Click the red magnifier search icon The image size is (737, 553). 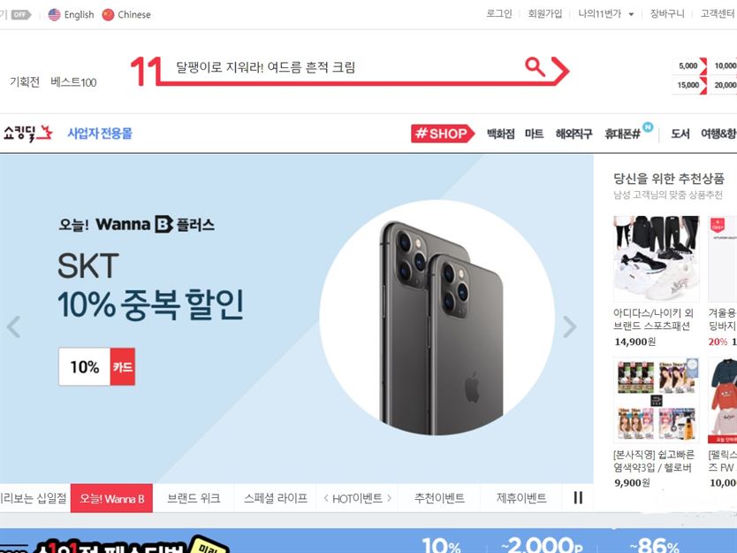535,67
